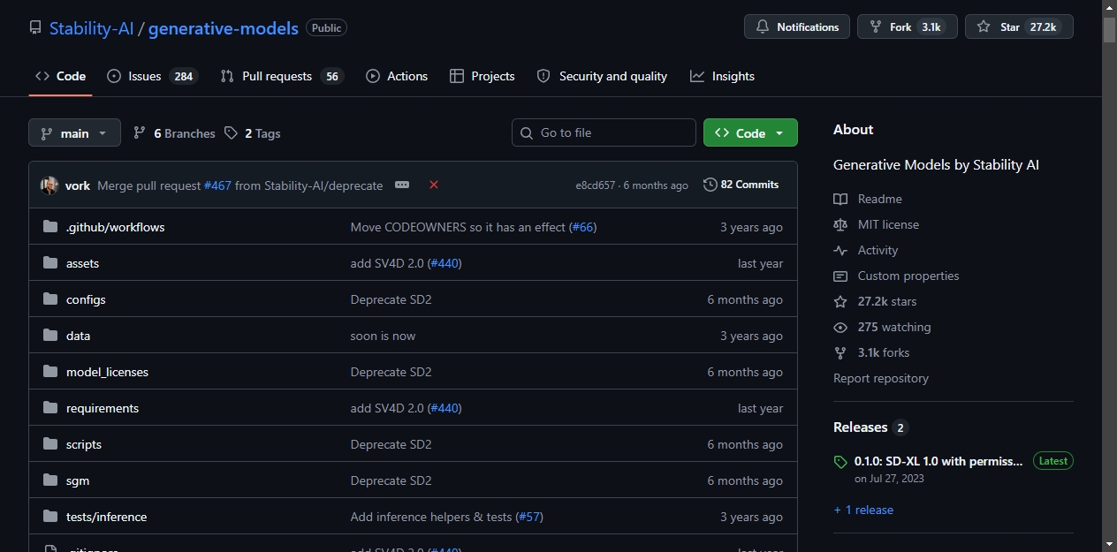Open commit e8cd657

click(x=596, y=185)
